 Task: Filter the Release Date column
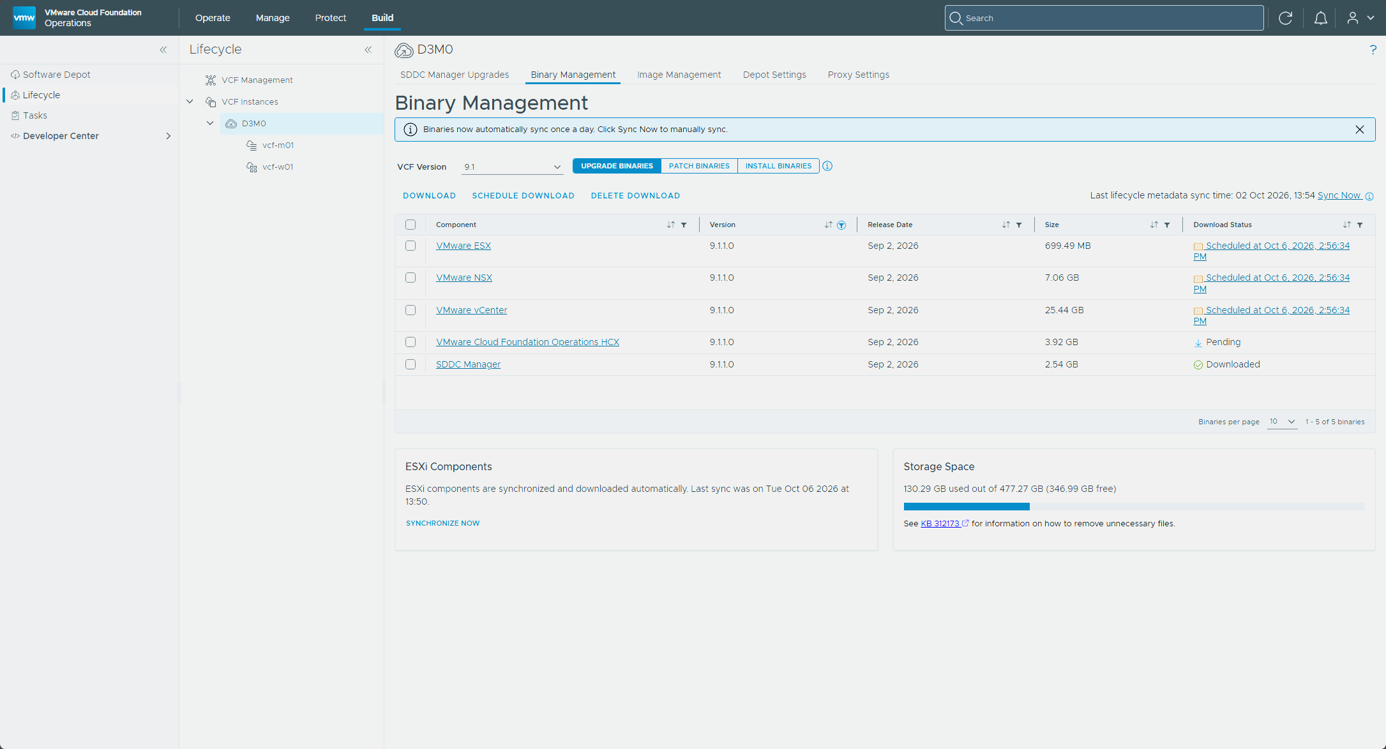coord(1019,225)
